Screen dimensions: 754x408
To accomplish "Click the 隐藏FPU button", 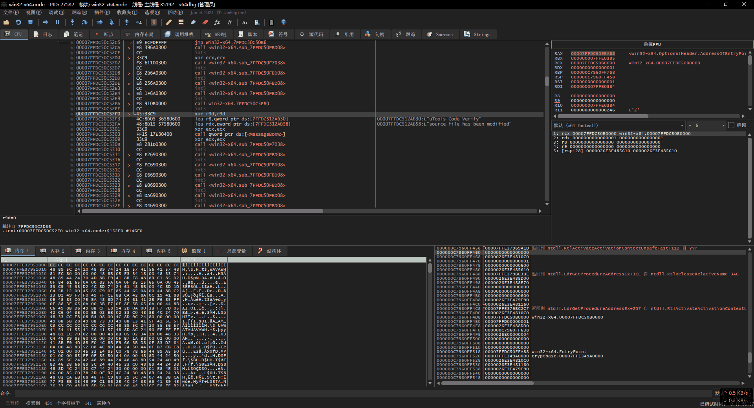I will click(652, 44).
